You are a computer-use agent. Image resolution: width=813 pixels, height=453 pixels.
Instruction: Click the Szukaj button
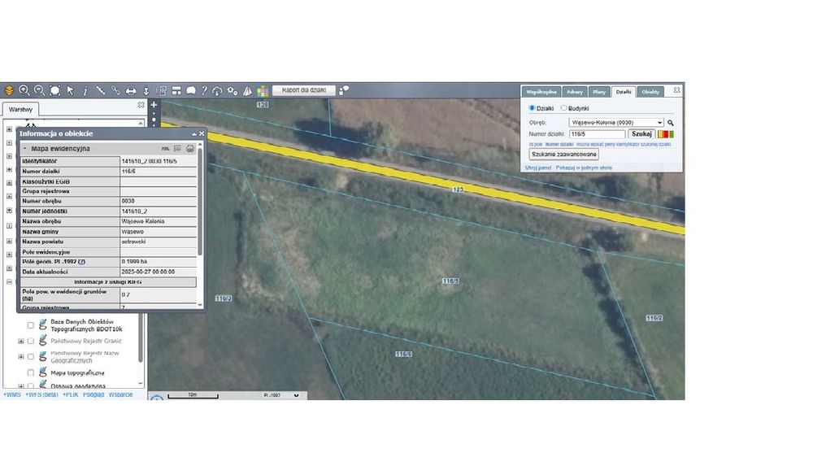pos(641,134)
